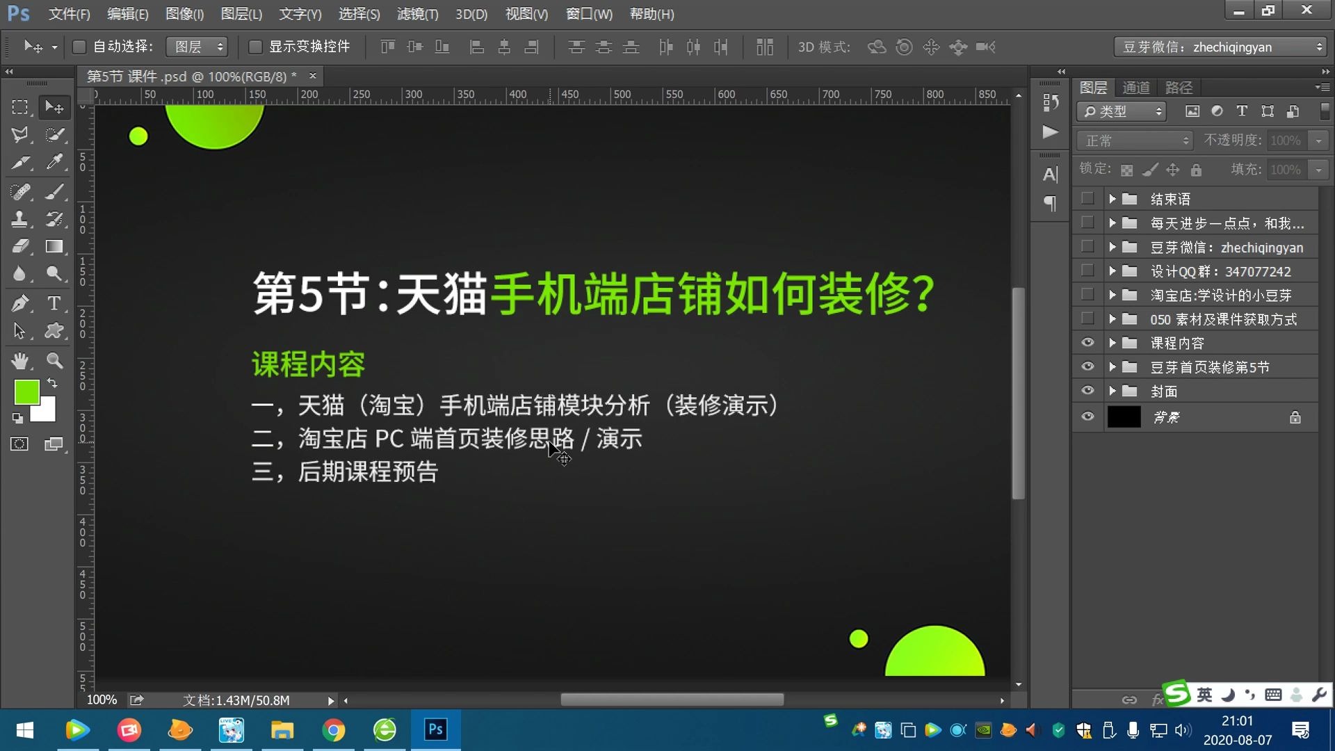Viewport: 1335px width, 751px height.
Task: Expand the 结束语 layer group
Action: tap(1112, 199)
